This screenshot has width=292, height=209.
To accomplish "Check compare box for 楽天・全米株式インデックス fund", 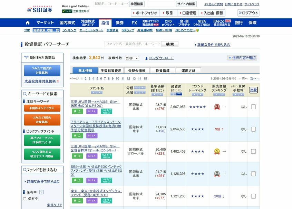I will pos(253,196).
